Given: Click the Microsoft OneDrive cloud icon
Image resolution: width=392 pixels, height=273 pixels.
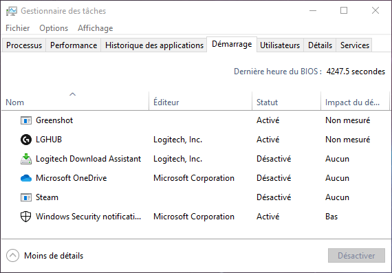Looking at the screenshot, I should pos(26,178).
